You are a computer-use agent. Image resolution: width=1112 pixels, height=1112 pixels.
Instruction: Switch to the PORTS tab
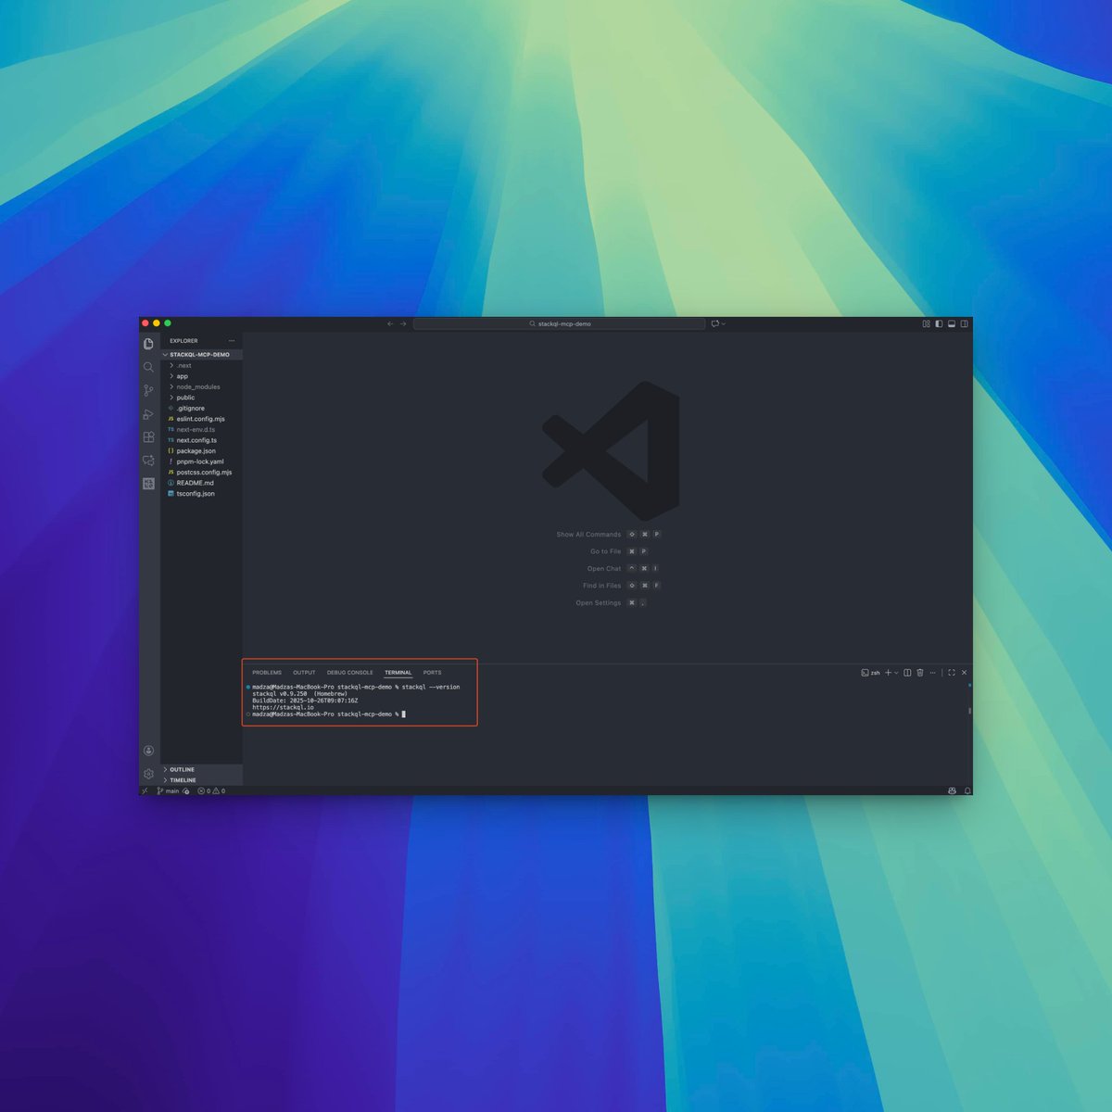click(x=432, y=673)
